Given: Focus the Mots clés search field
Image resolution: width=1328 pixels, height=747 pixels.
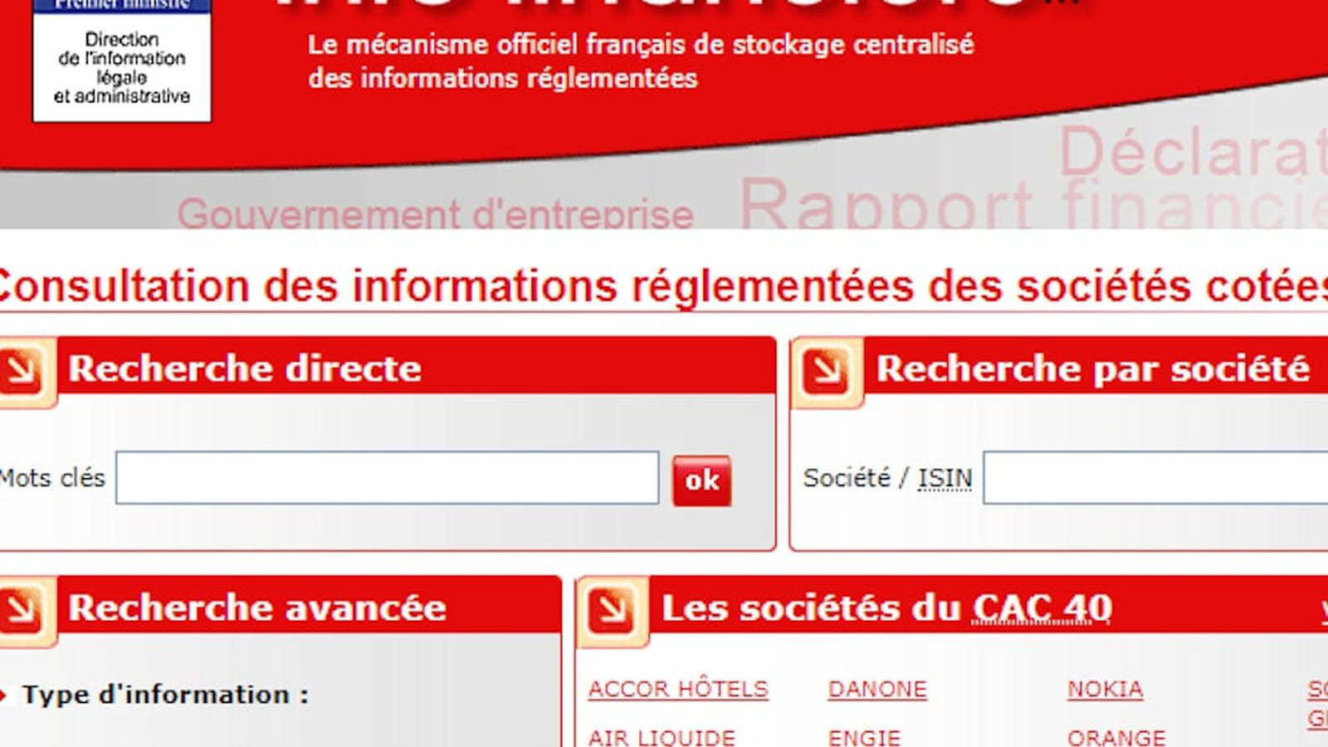Looking at the screenshot, I should click(388, 477).
